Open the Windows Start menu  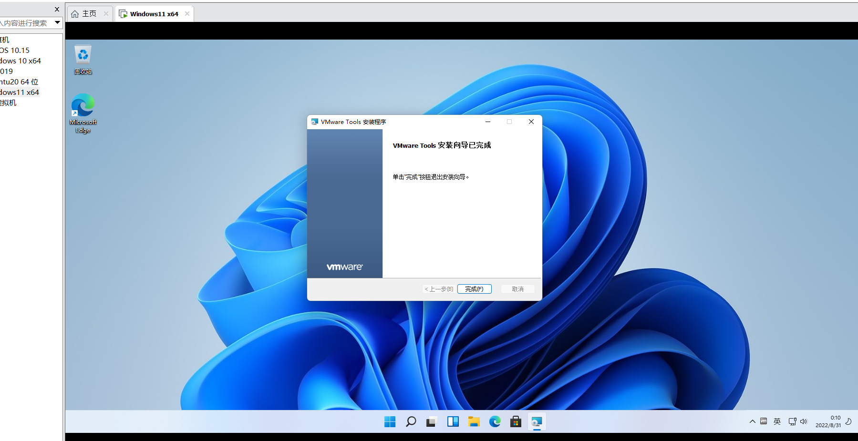coord(390,421)
